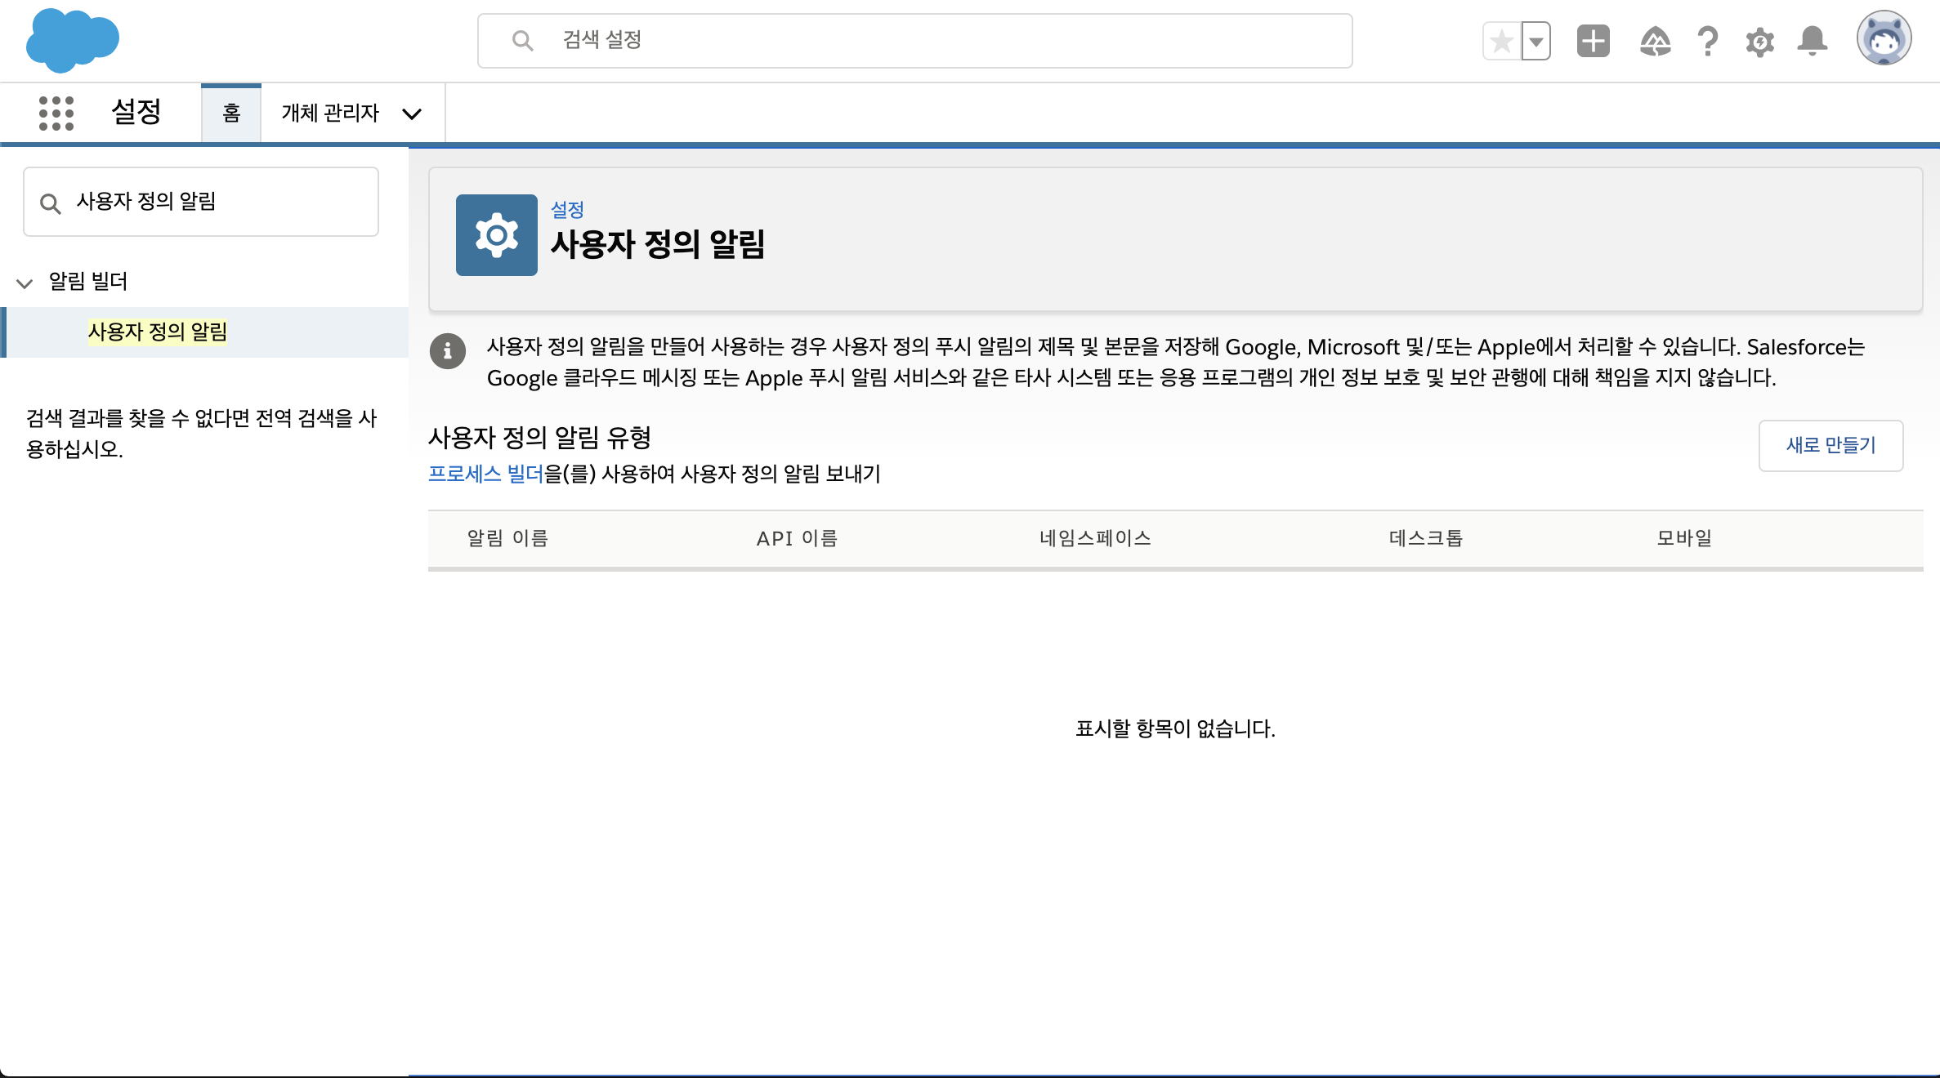Open the favorites list dropdown arrow

(x=1536, y=41)
